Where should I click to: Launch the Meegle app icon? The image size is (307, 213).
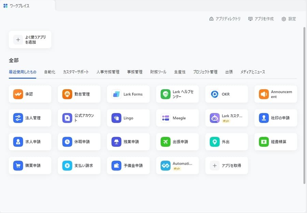[165, 118]
